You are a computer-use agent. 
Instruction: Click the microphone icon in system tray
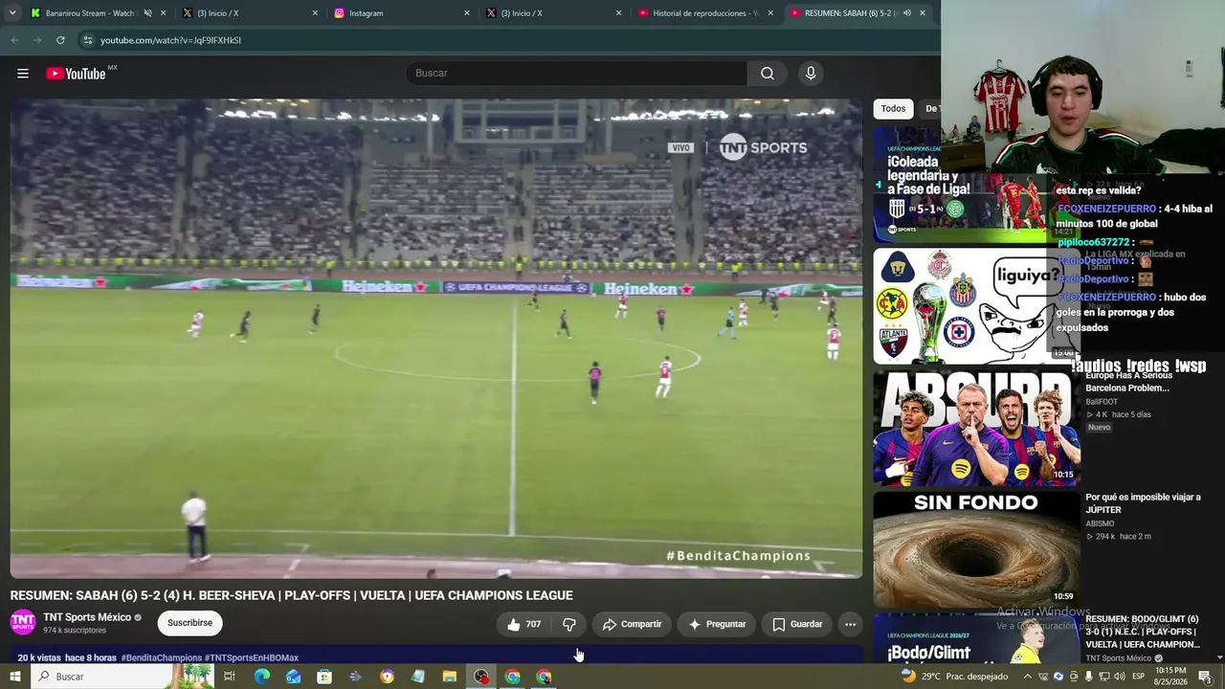pos(1089,677)
